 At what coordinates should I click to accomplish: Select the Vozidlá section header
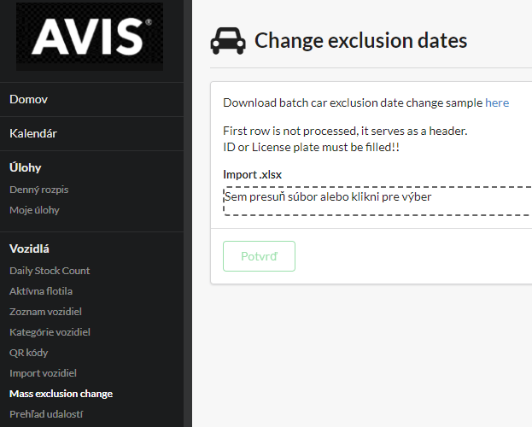point(30,249)
